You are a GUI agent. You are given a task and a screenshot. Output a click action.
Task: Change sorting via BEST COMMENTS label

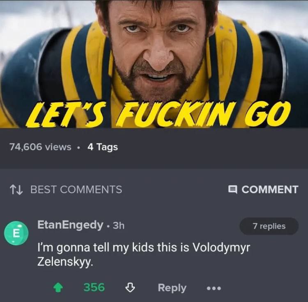pyautogui.click(x=76, y=189)
